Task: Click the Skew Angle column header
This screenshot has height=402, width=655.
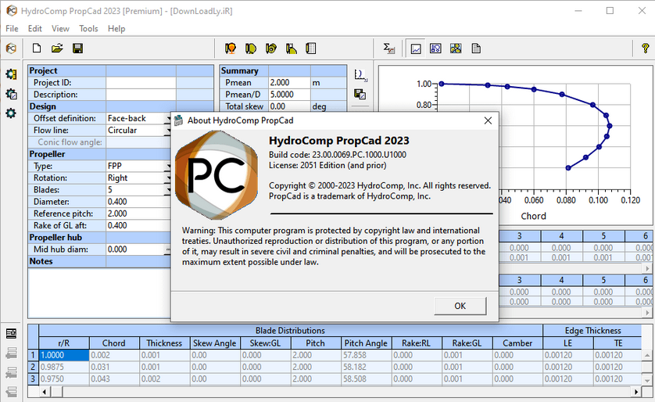Action: click(x=215, y=343)
